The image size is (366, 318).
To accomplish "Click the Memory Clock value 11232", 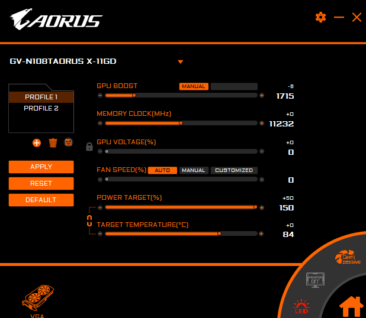I will tap(281, 124).
